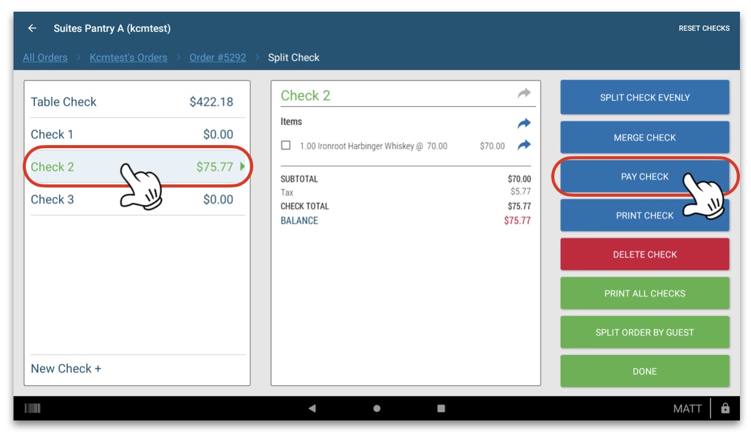The image size is (751, 434).
Task: Click green arrow beside Check 2 amount
Action: coord(243,167)
